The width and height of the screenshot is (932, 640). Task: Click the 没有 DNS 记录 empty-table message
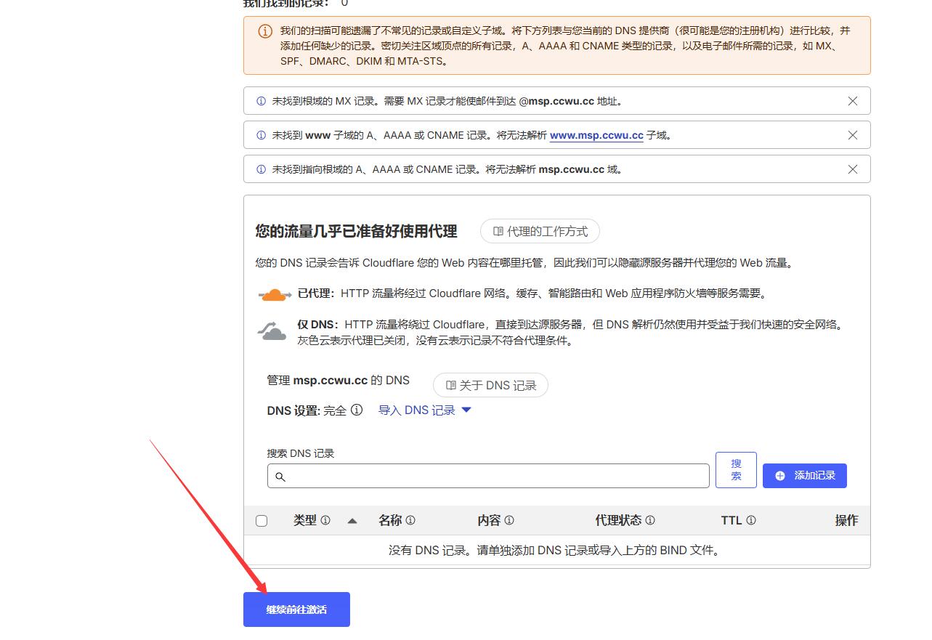[554, 551]
